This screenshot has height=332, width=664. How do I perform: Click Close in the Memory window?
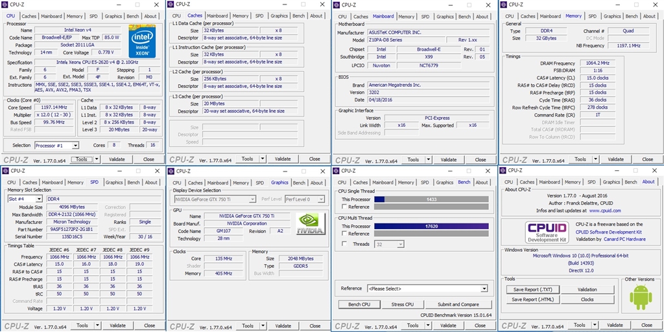pos(648,159)
